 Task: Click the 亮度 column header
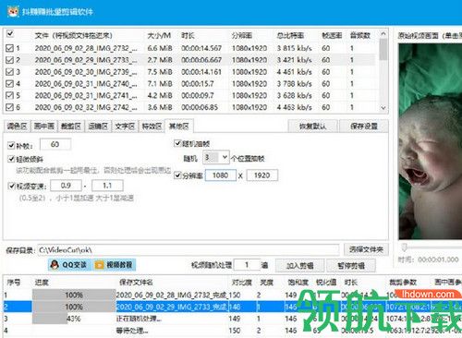click(267, 283)
